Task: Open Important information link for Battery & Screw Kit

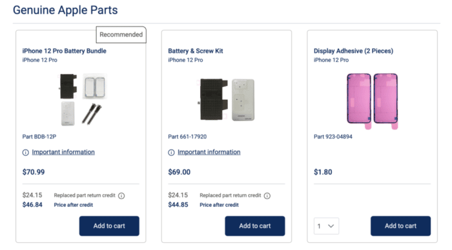Action: [x=209, y=152]
